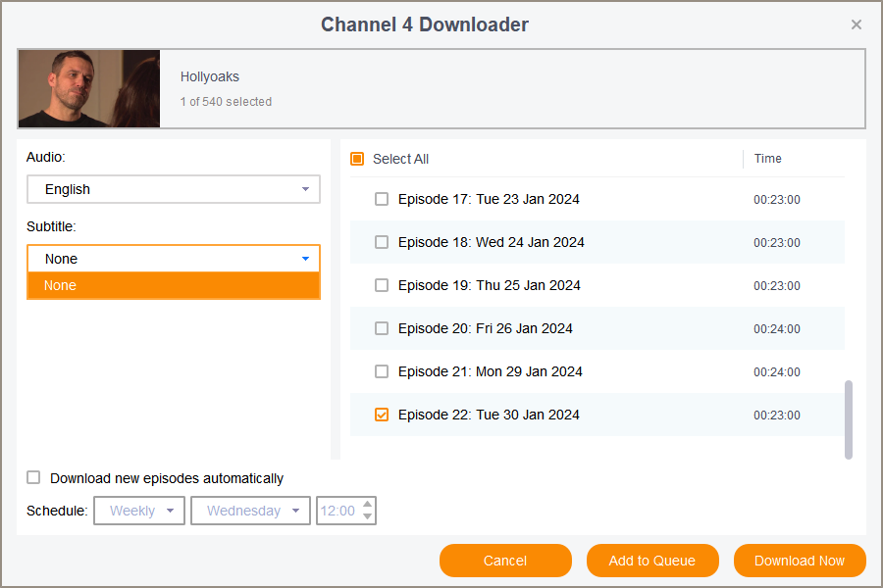Toggle the Select All checkbox
This screenshot has width=883, height=588.
(x=357, y=159)
